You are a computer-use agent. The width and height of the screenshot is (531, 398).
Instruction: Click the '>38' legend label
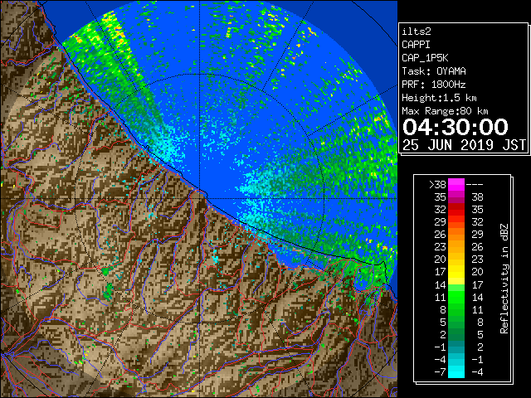click(437, 185)
